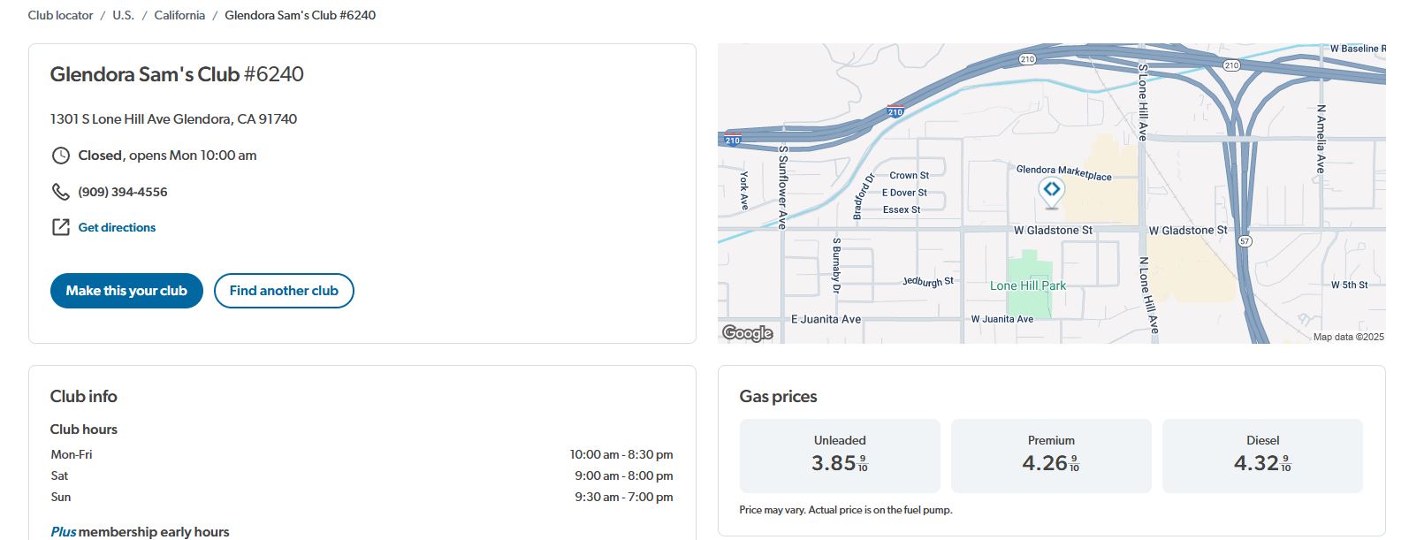1409x540 pixels.
Task: Click the external link icon for directions
Action: point(60,227)
